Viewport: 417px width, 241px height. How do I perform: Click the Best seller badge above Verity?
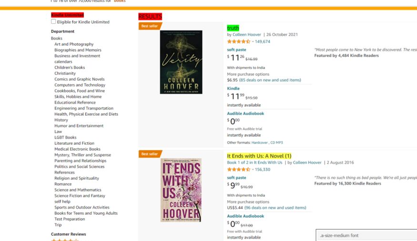[150, 26]
